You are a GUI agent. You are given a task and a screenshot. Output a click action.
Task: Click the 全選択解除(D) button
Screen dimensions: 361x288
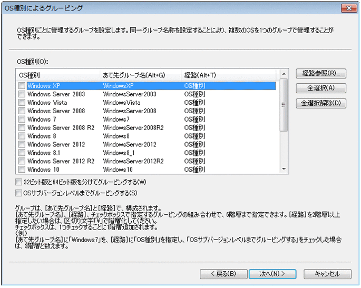[x=321, y=103]
